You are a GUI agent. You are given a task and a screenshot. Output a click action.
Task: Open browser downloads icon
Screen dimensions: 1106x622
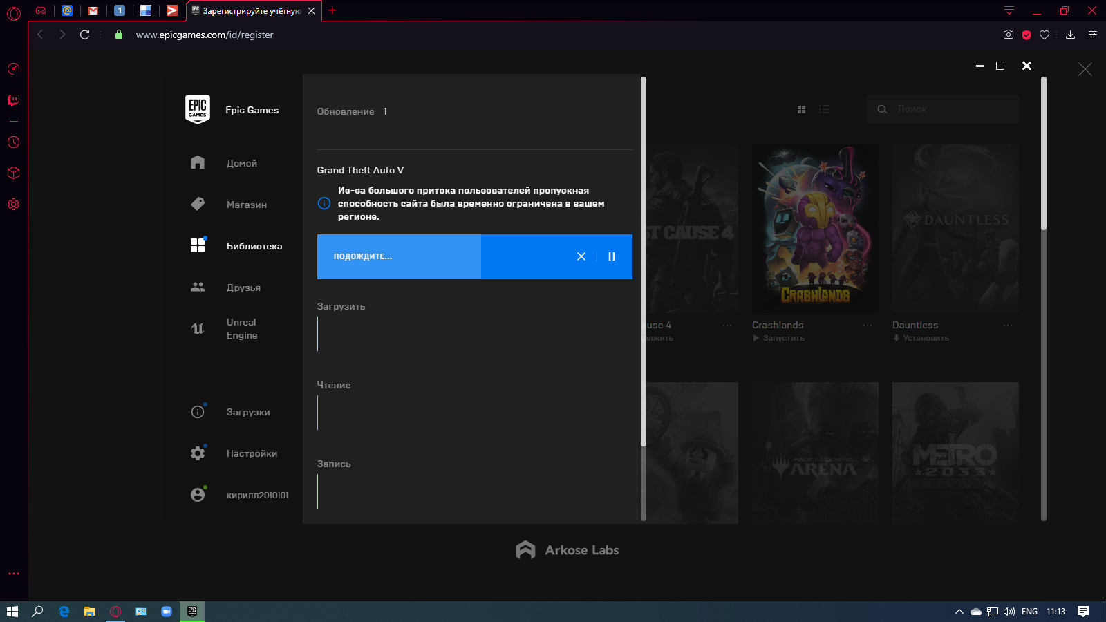click(x=1070, y=35)
